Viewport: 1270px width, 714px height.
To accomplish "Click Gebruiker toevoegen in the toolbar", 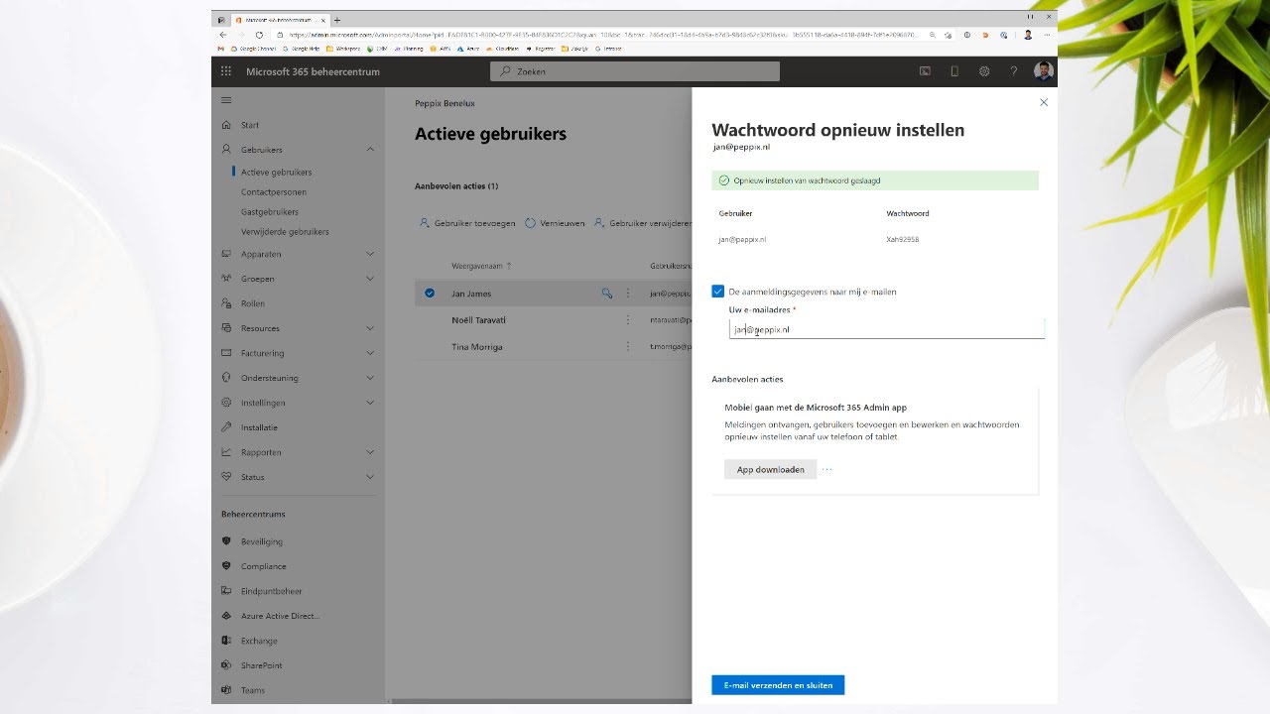I will (467, 223).
